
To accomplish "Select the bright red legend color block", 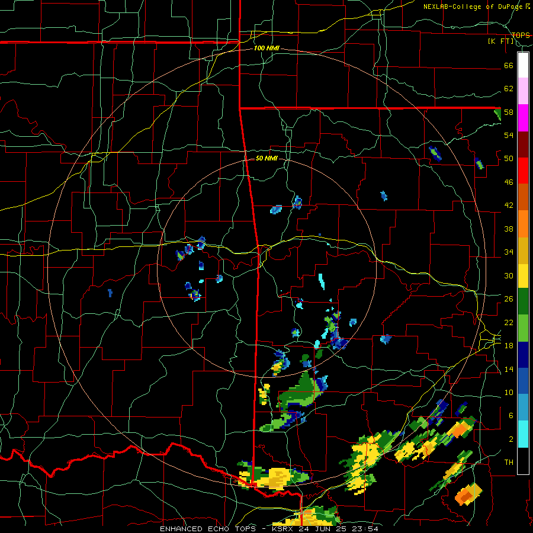I will coord(523,171).
